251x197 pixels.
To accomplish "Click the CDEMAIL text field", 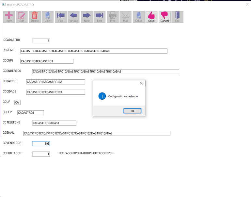I will pyautogui.click(x=97, y=133).
